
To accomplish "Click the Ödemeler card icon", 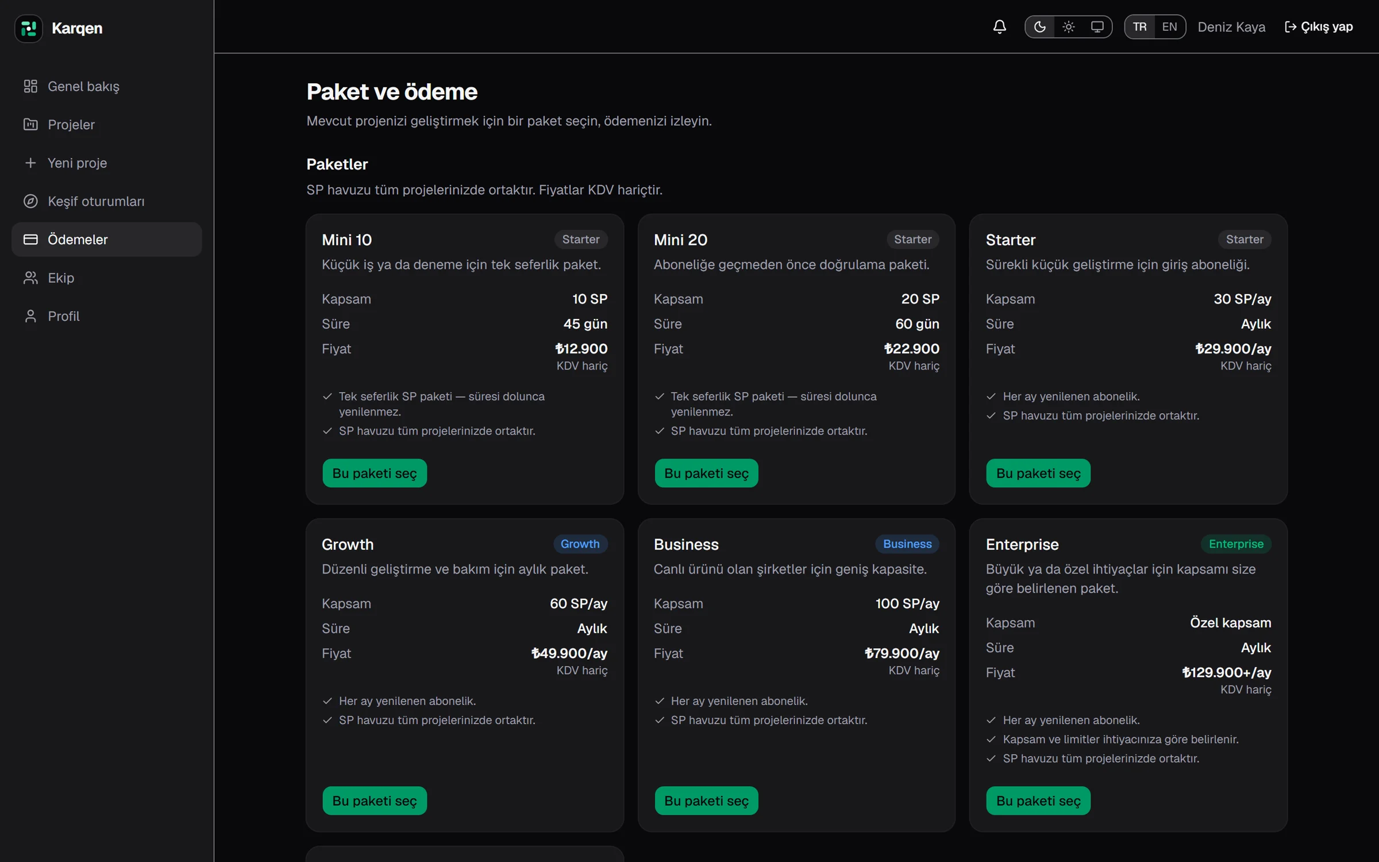I will click(x=30, y=240).
